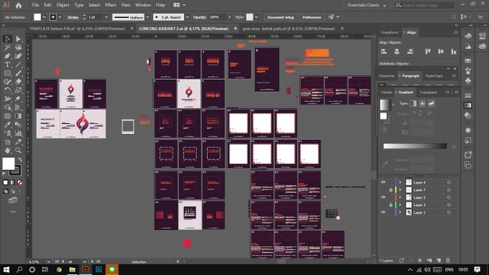Select the Pen tool
489x275 pixels.
(7, 56)
